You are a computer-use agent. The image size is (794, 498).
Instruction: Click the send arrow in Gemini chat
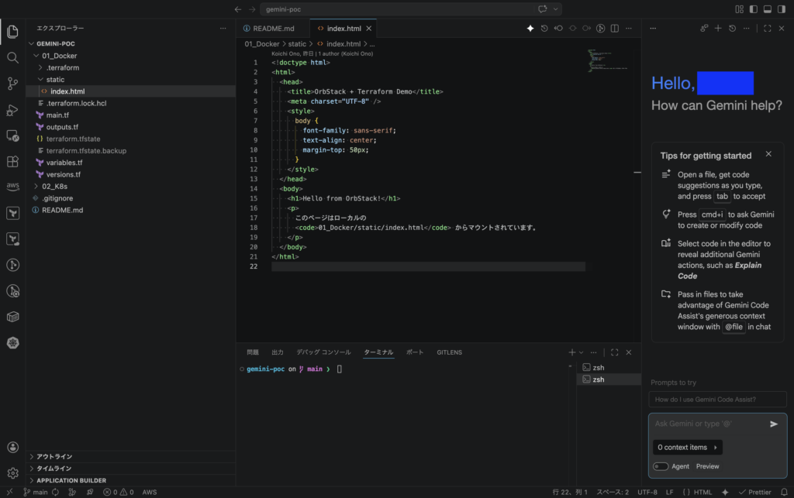(773, 424)
